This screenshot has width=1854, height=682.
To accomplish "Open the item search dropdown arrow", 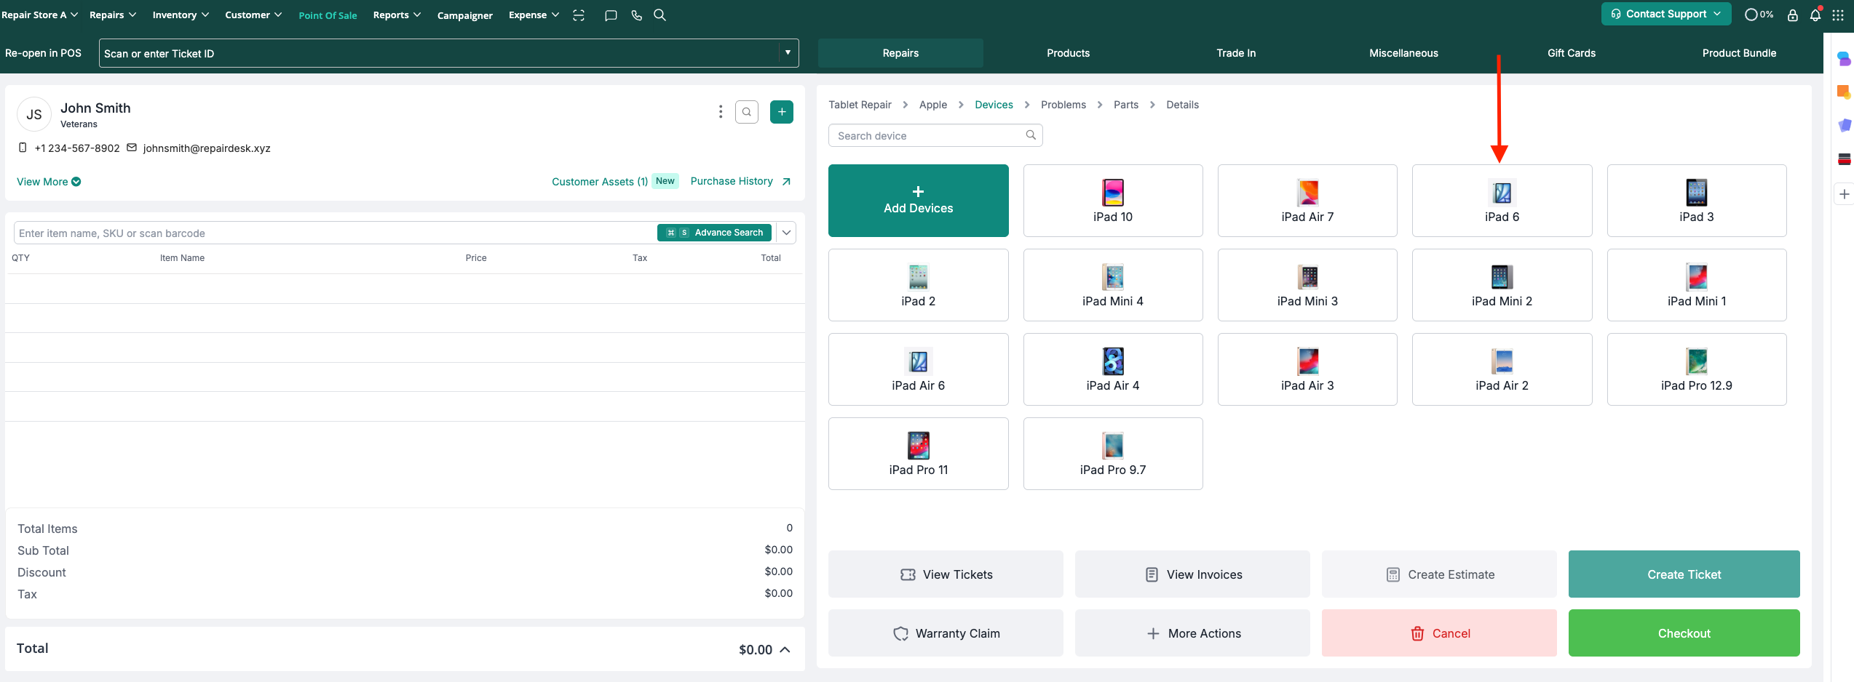I will coord(786,233).
